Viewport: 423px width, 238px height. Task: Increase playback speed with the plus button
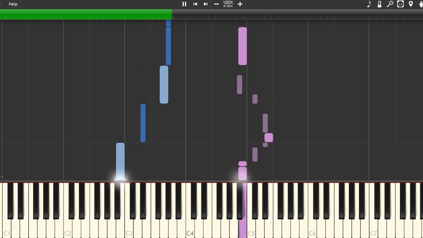click(240, 4)
